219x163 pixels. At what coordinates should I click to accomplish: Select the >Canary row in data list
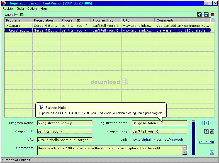coord(18,26)
